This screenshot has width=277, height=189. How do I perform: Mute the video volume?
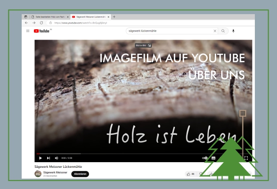coord(57,158)
